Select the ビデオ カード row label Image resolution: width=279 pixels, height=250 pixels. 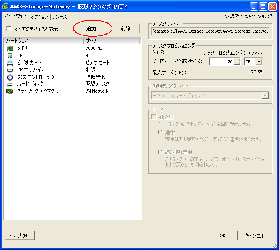[29, 63]
